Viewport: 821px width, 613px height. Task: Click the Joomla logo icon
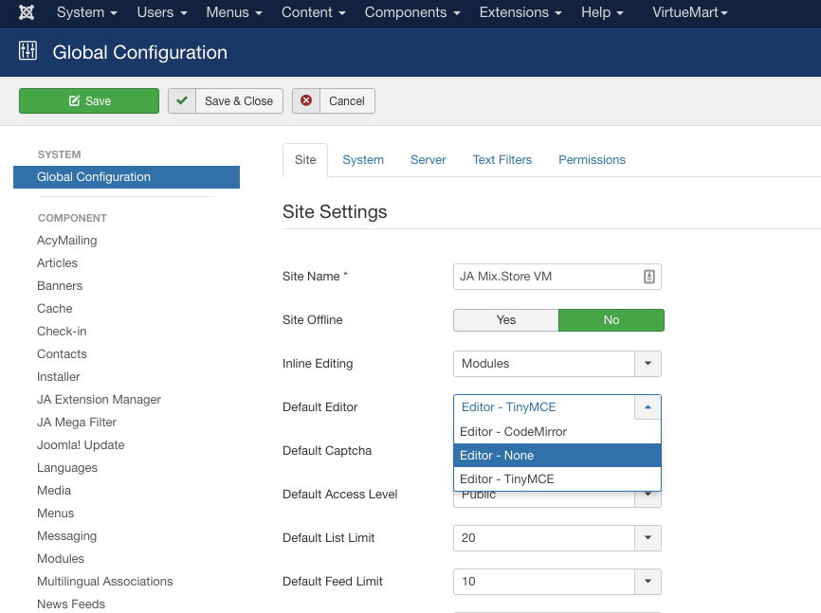27,13
